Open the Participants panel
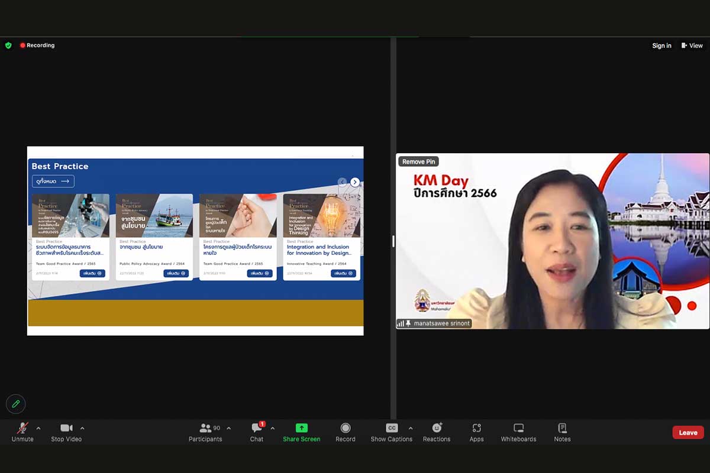 point(205,432)
